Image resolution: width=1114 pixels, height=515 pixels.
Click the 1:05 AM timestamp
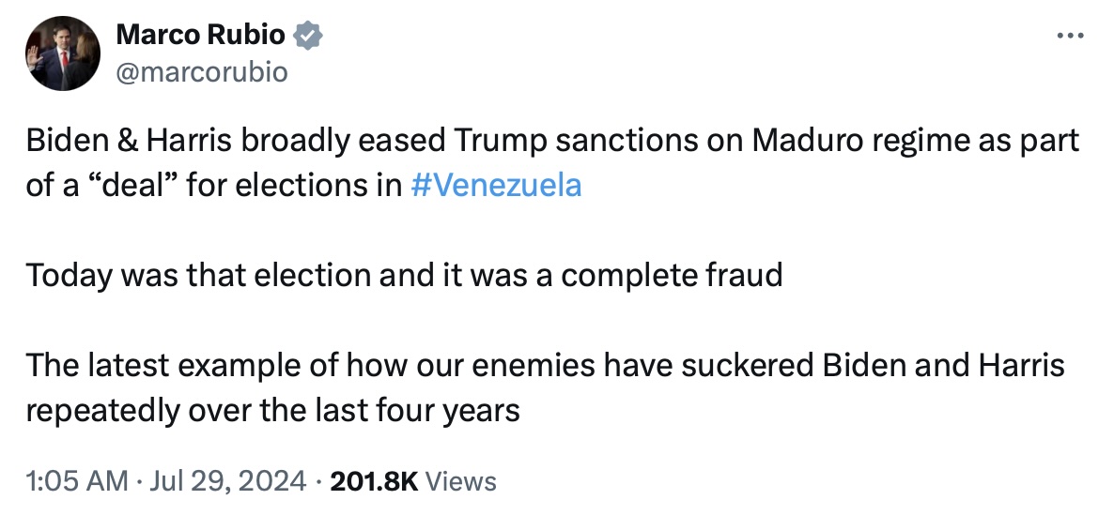(77, 481)
